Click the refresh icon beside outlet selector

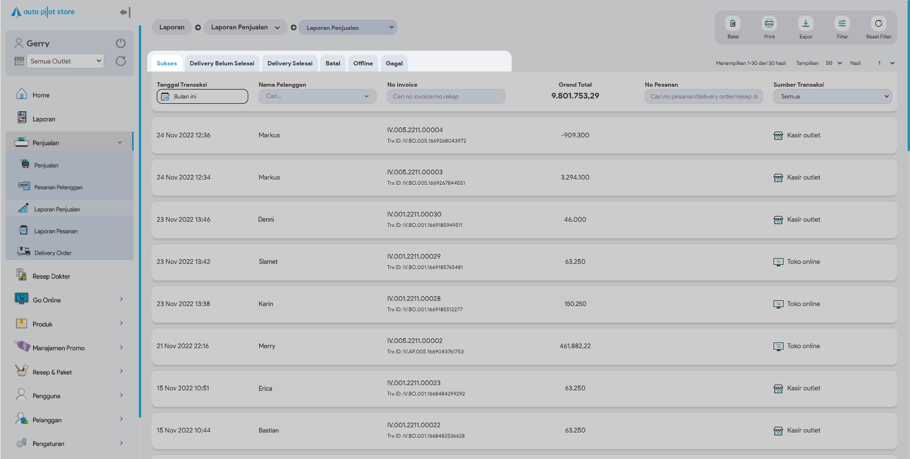coord(121,61)
